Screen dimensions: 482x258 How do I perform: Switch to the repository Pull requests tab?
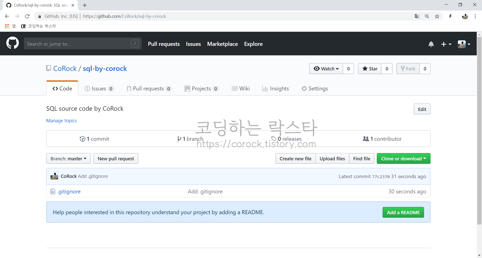pos(149,89)
